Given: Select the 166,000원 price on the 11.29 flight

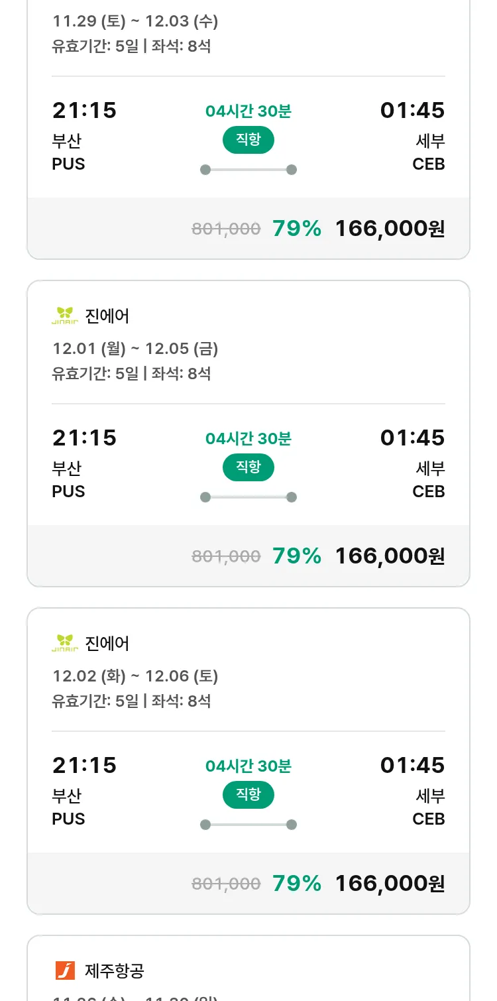Looking at the screenshot, I should tap(390, 229).
